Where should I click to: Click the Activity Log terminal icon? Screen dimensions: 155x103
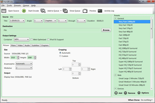(x=100, y=11)
